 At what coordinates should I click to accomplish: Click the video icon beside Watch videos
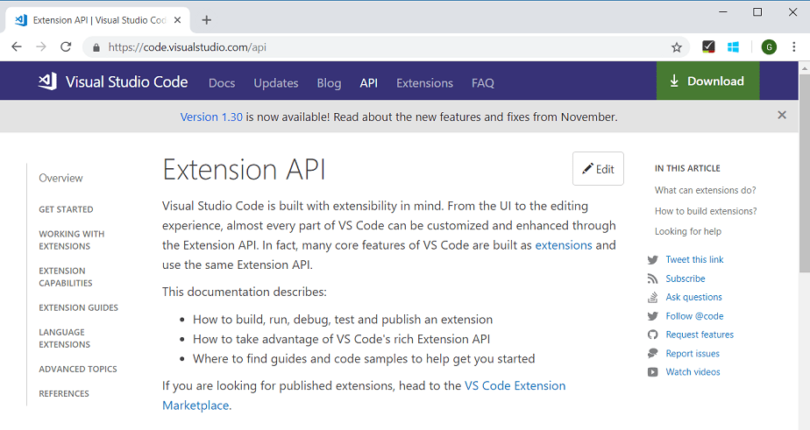[652, 372]
